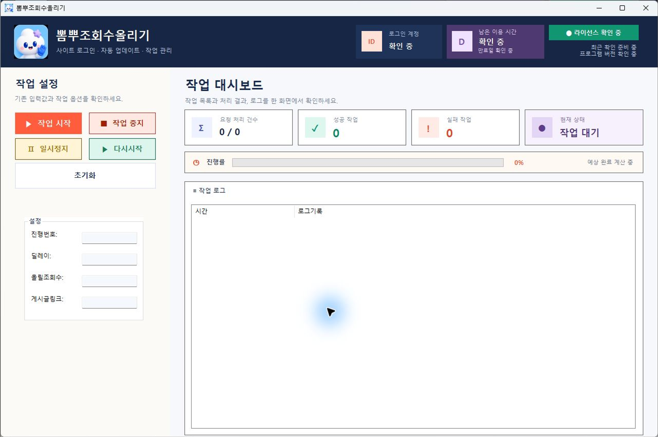Focus the 올릴조회수 input field

point(109,281)
